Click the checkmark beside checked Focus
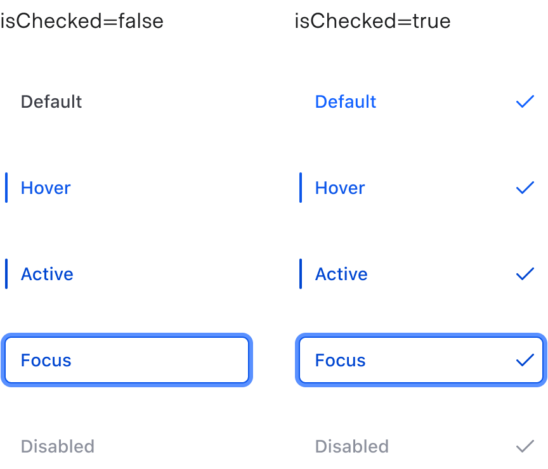Image resolution: width=548 pixels, height=469 pixels. 525,360
